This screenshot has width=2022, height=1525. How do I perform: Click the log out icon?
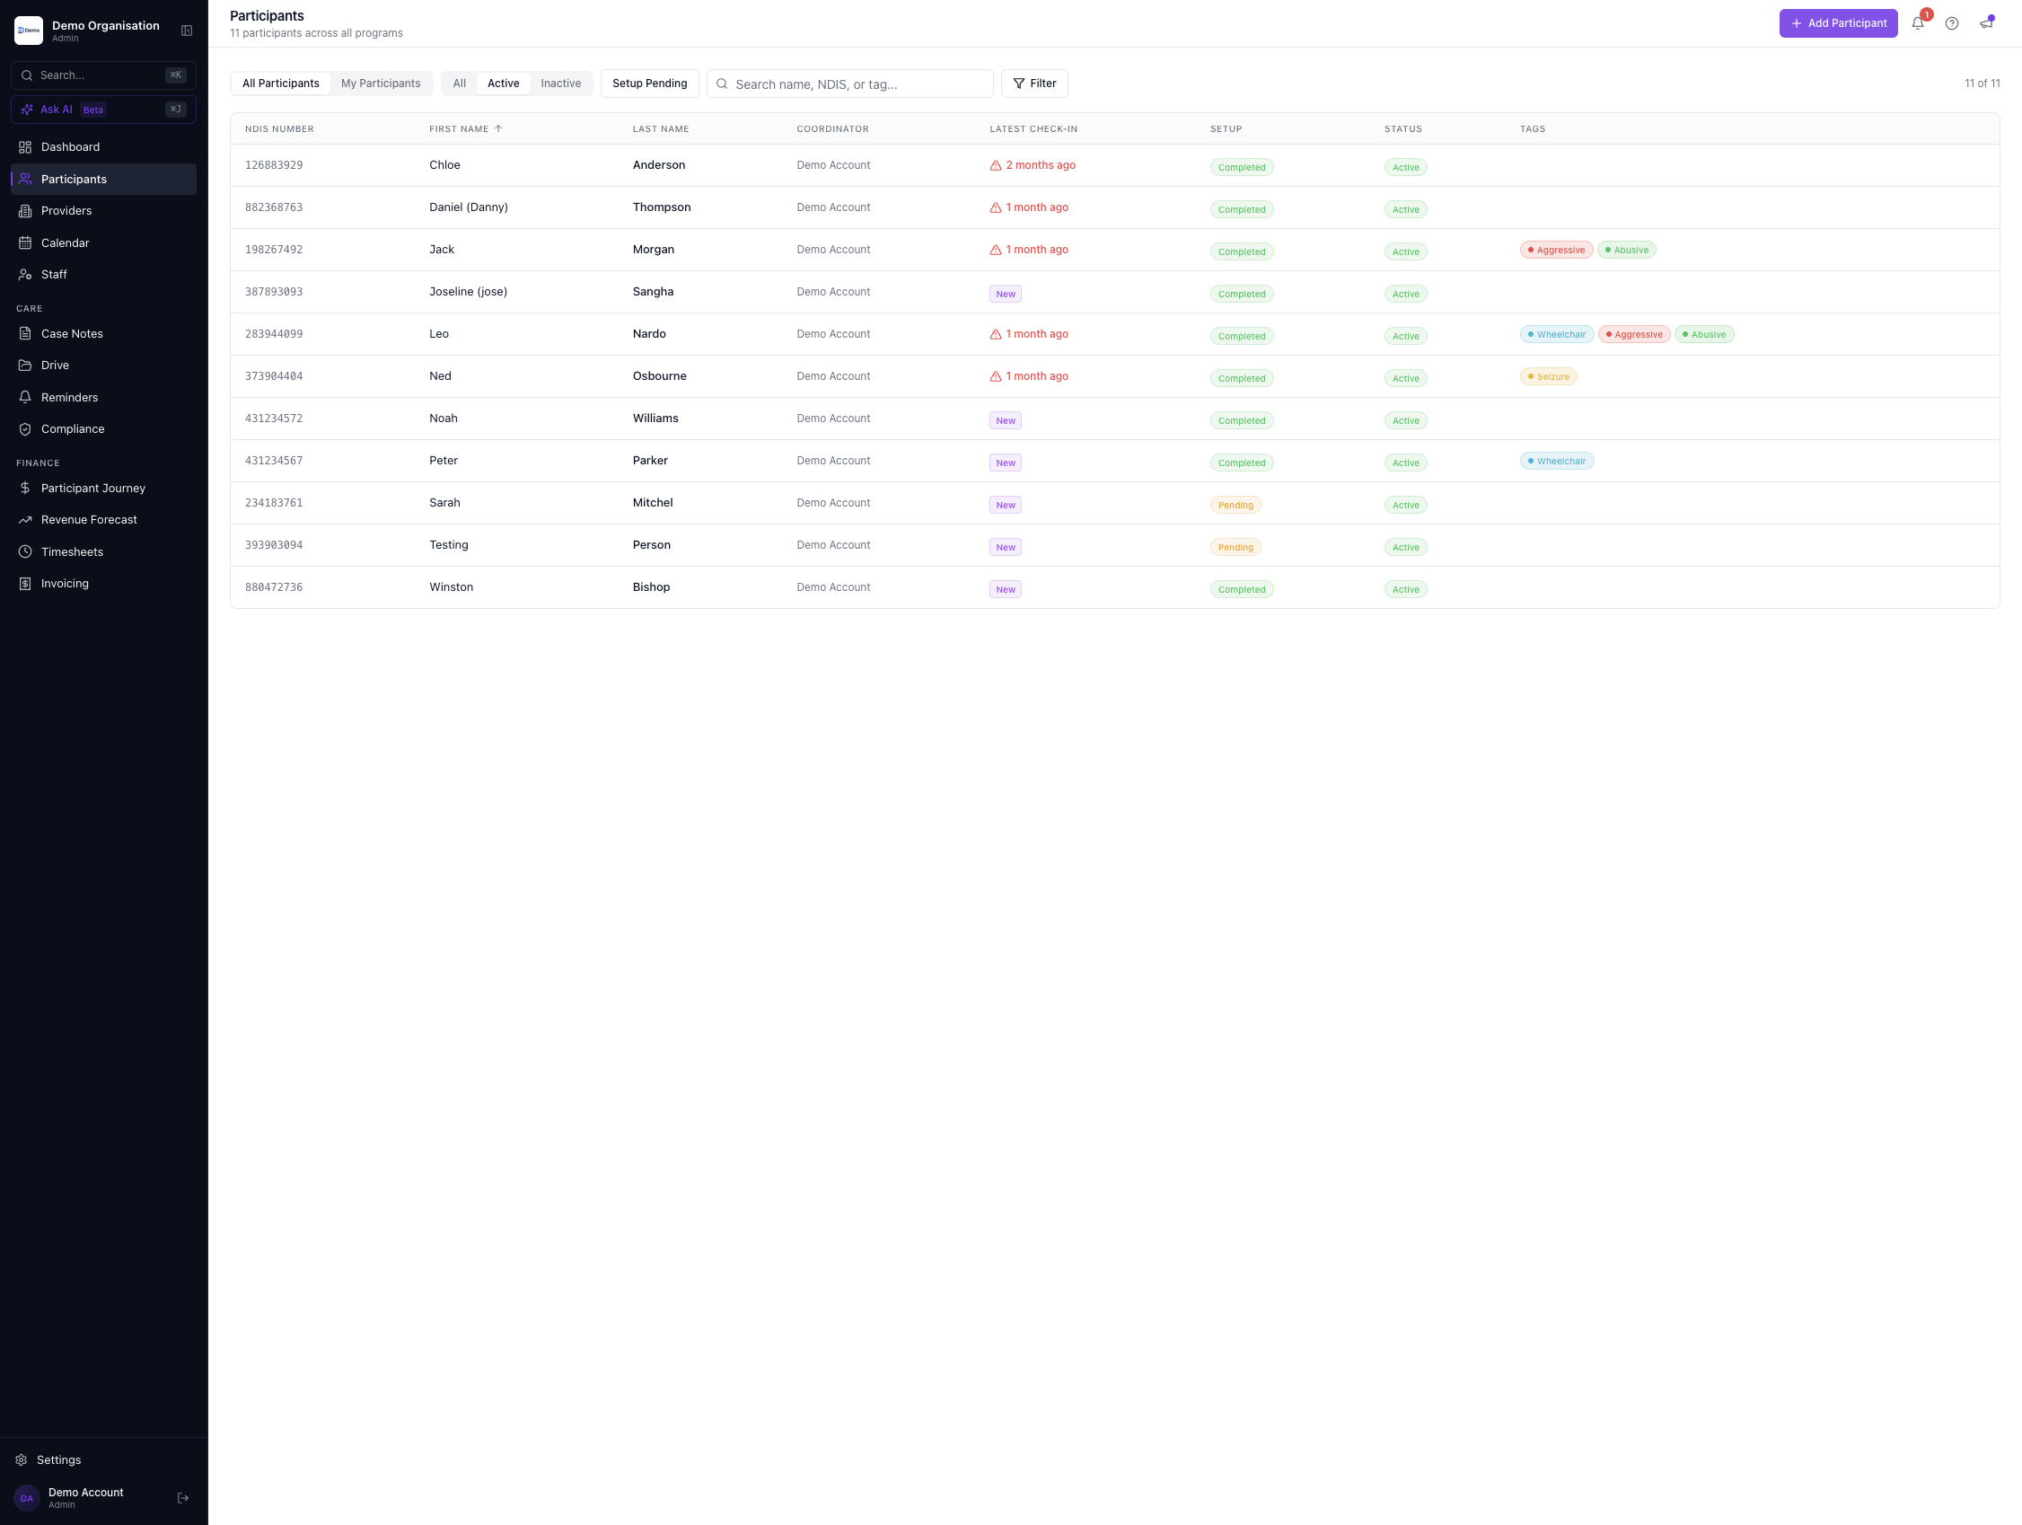pos(183,1497)
